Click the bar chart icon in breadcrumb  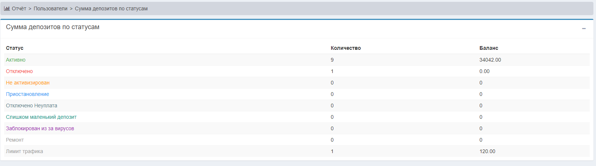point(7,8)
